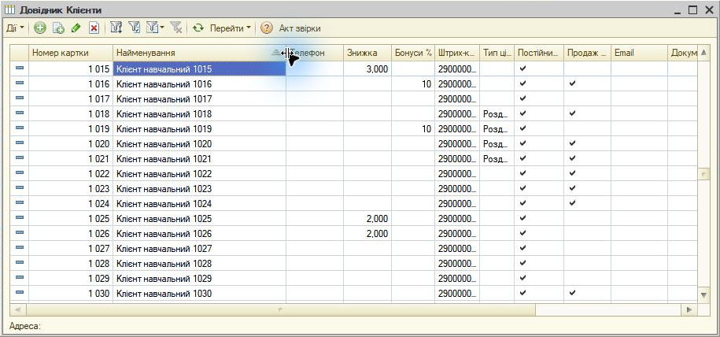This screenshot has width=720, height=337.
Task: Select row Клієнт навчальний 1016
Action: pyautogui.click(x=353, y=83)
